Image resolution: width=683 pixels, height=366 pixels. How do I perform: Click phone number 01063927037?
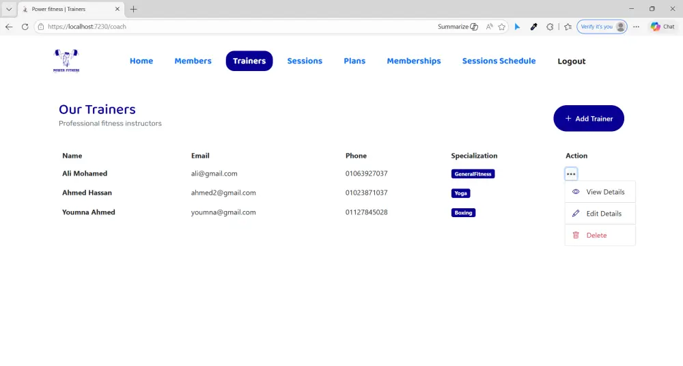pos(366,173)
